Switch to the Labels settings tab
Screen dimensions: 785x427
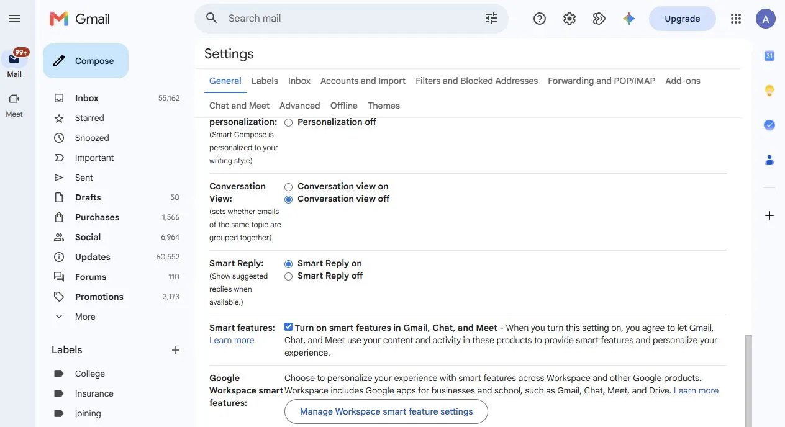coord(265,81)
